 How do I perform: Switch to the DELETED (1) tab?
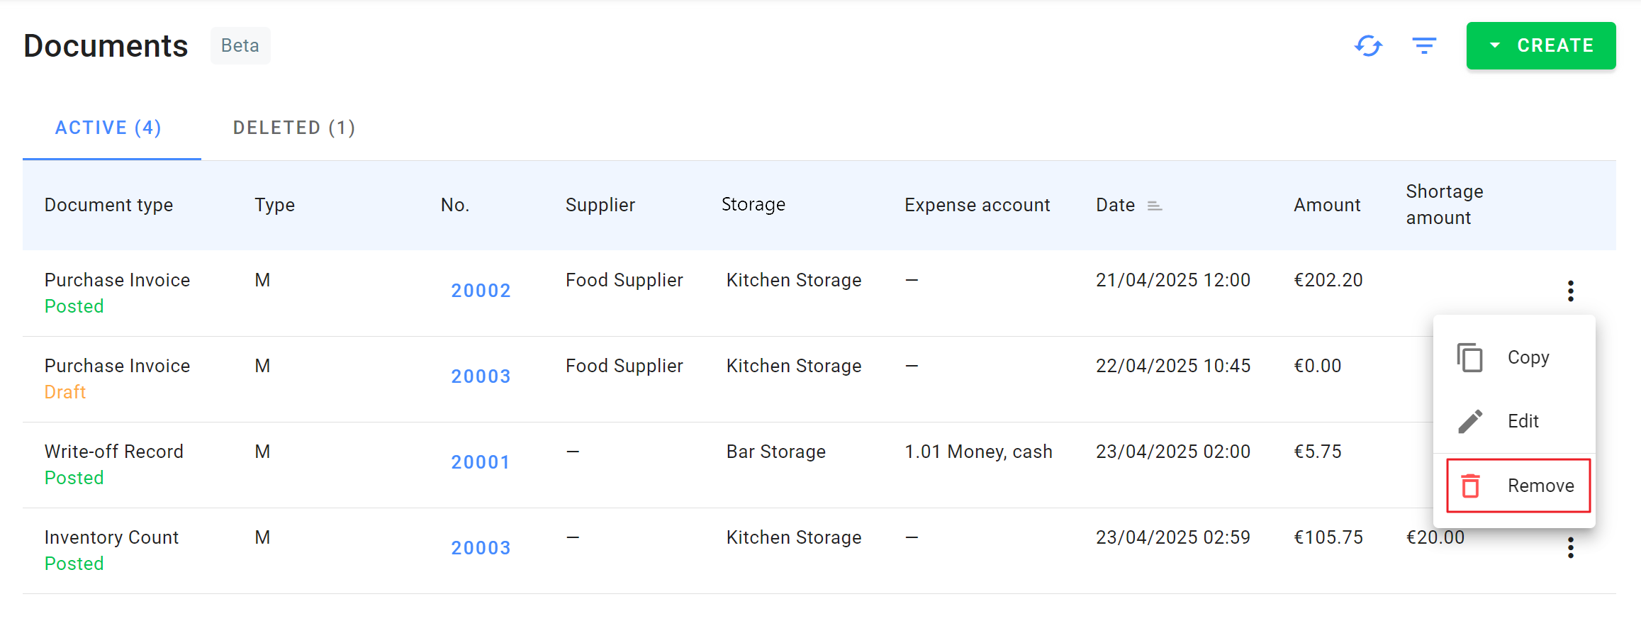click(294, 128)
